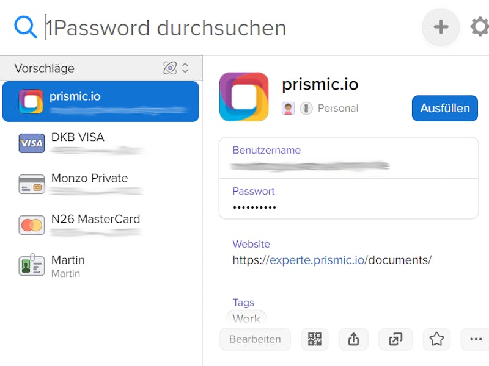Click the plus new item button
Viewport: 489px width, 366px height.
point(441,27)
